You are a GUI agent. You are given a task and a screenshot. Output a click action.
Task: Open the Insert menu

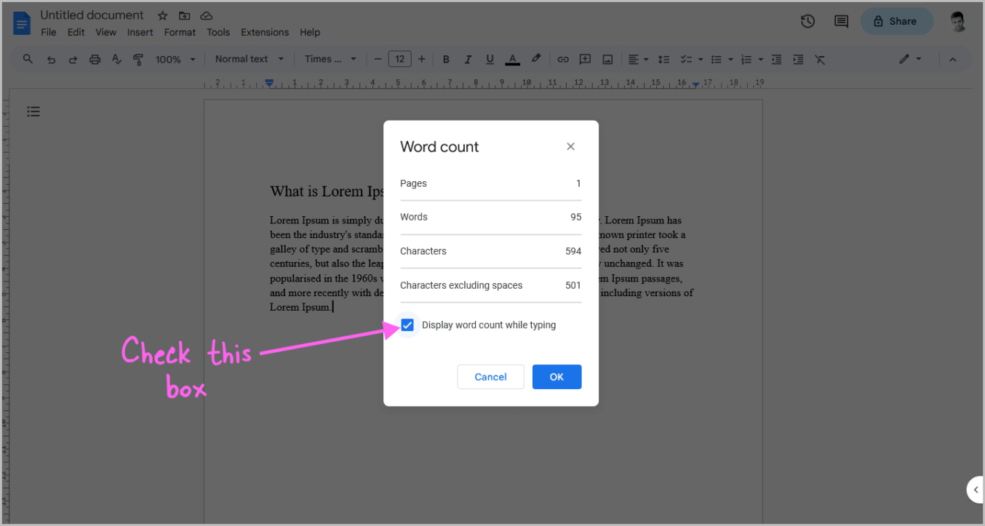click(x=140, y=32)
